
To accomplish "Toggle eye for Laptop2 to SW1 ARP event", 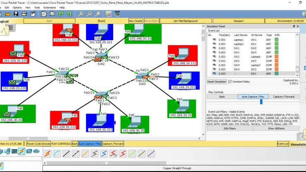I will coord(214,44).
